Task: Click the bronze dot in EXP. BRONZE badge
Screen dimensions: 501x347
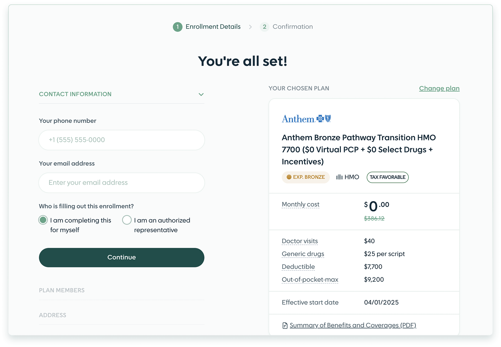Action: [289, 177]
